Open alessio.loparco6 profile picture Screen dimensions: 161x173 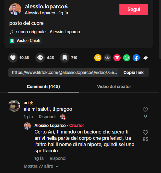(x=15, y=9)
